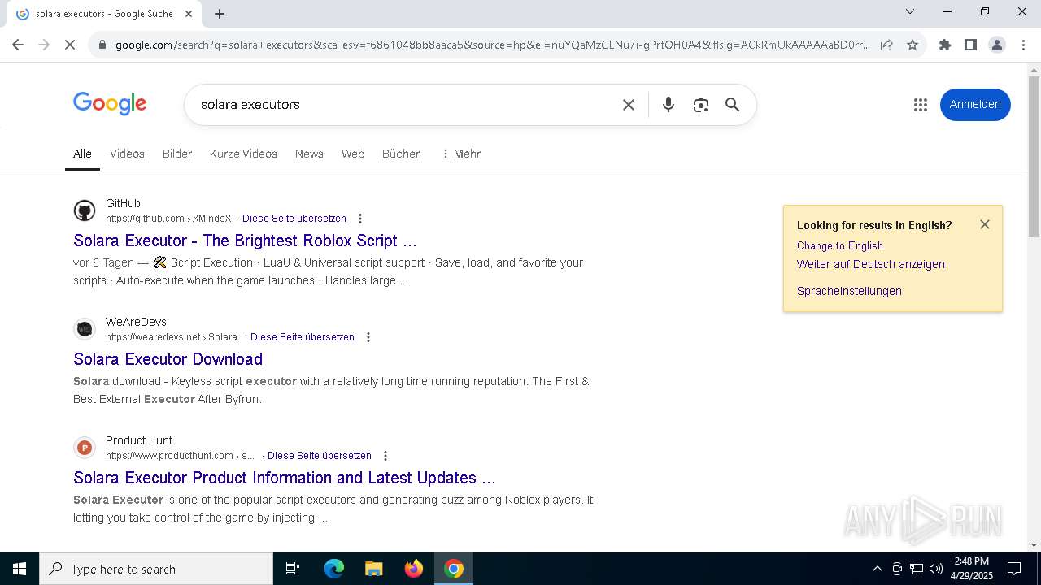Translate the GitHub result page
This screenshot has height=585, width=1041.
(x=294, y=219)
